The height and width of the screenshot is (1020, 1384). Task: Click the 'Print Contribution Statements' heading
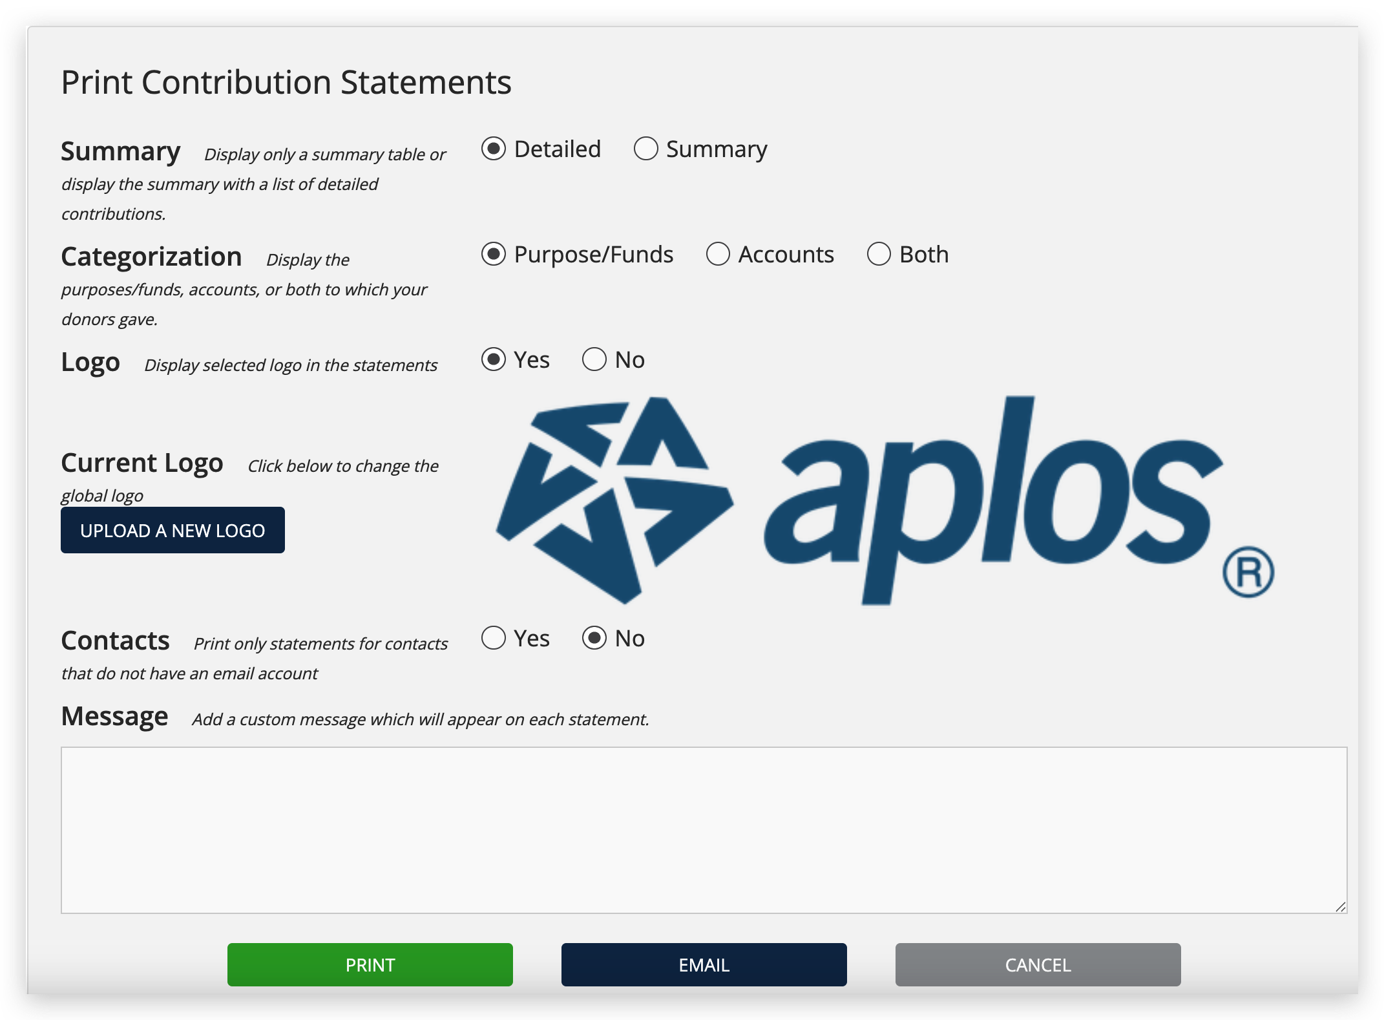tap(286, 83)
